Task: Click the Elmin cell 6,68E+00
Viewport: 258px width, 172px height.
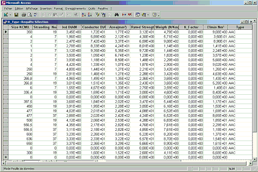Action: [215, 152]
